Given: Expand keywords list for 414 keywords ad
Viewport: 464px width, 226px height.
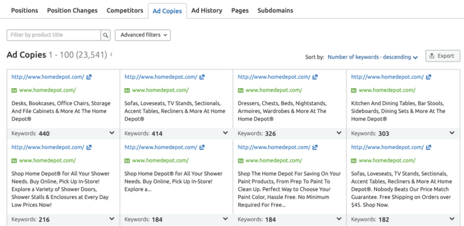Looking at the screenshot, I should click(x=225, y=133).
